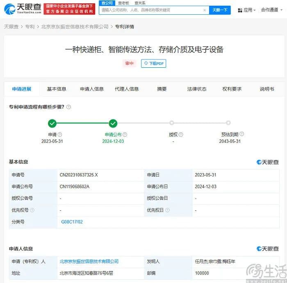Click the help icon beside 预估到期 step

tap(242, 134)
